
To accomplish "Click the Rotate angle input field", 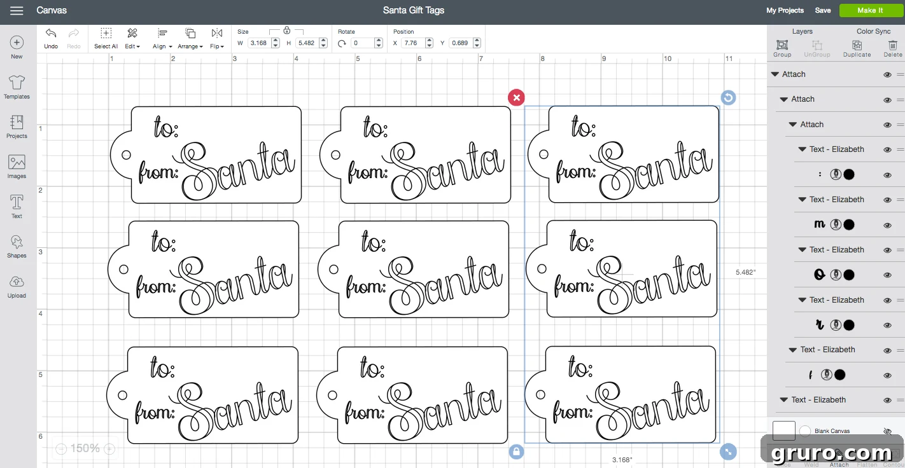I will tap(363, 43).
